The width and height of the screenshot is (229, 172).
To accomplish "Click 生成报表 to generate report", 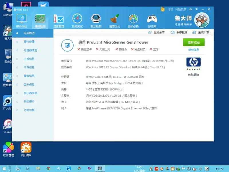I will pos(201,32).
